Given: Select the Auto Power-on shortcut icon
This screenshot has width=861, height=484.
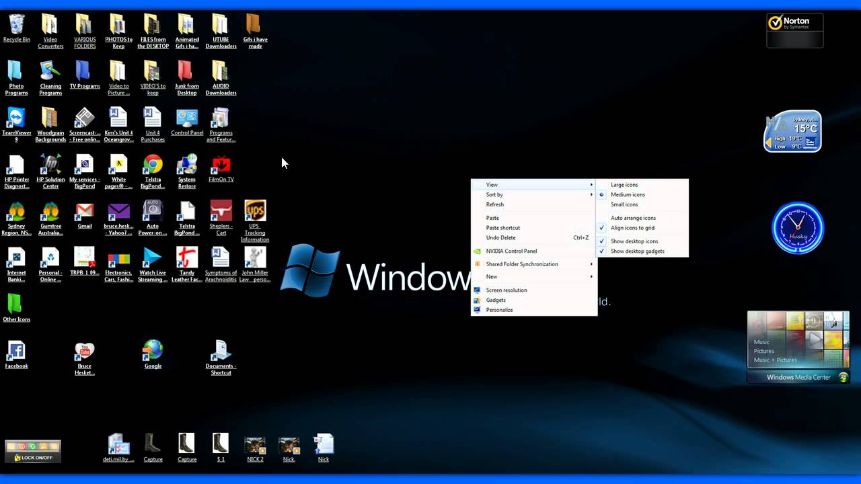Looking at the screenshot, I should click(x=153, y=218).
